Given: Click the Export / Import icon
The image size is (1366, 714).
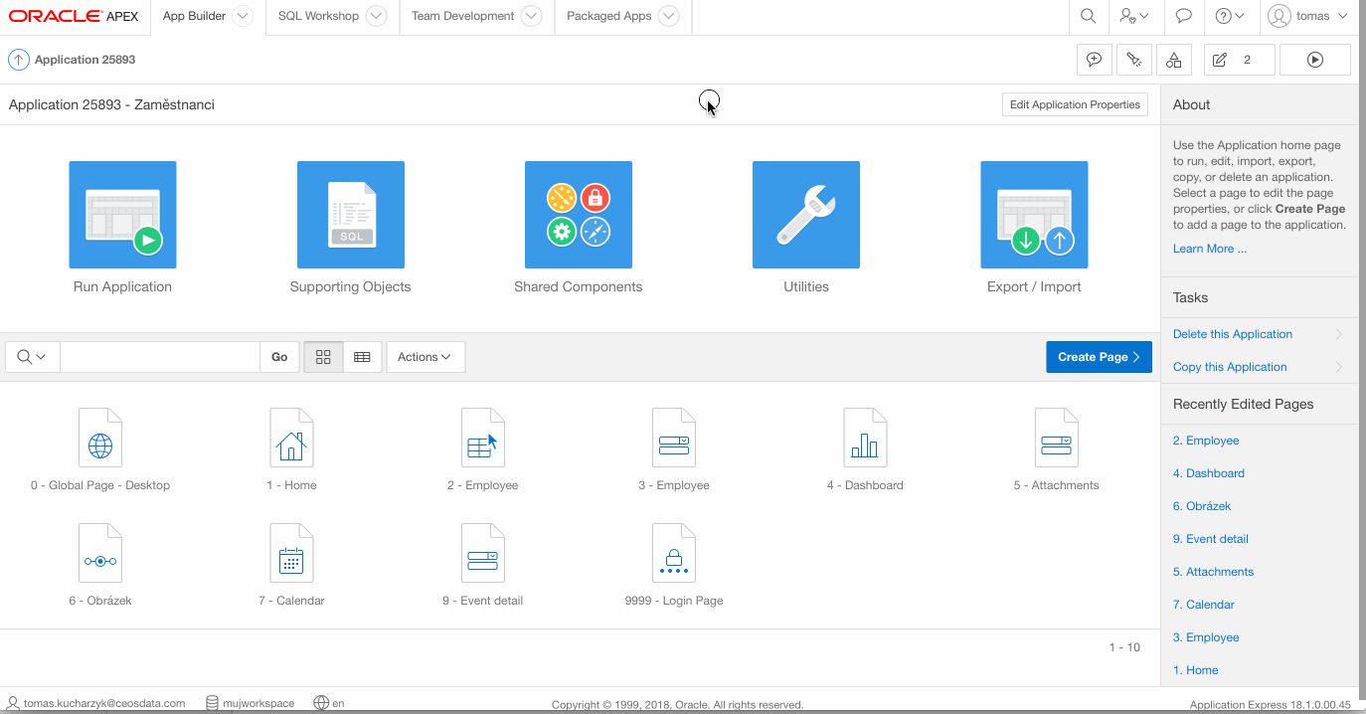Looking at the screenshot, I should coord(1034,215).
